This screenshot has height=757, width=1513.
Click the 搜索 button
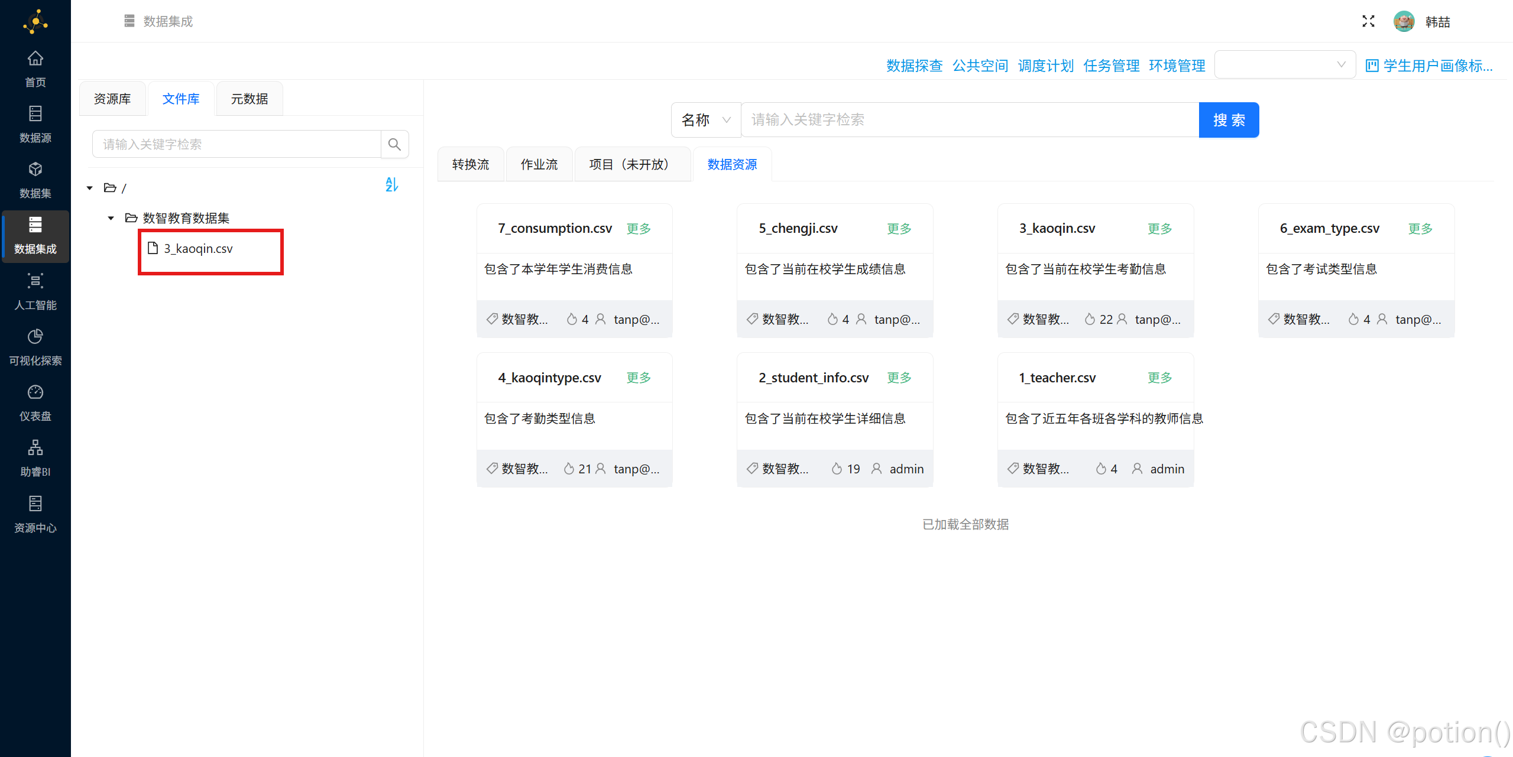[x=1229, y=120]
